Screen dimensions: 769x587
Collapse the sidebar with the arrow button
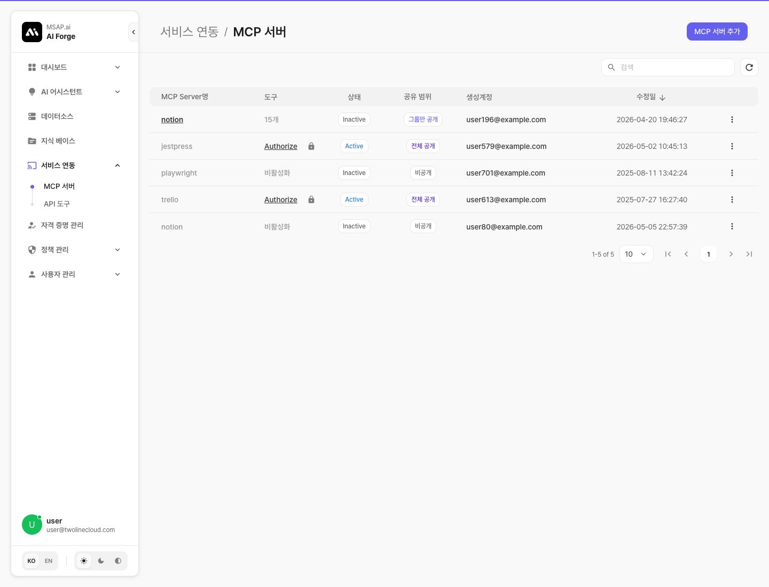tap(134, 32)
